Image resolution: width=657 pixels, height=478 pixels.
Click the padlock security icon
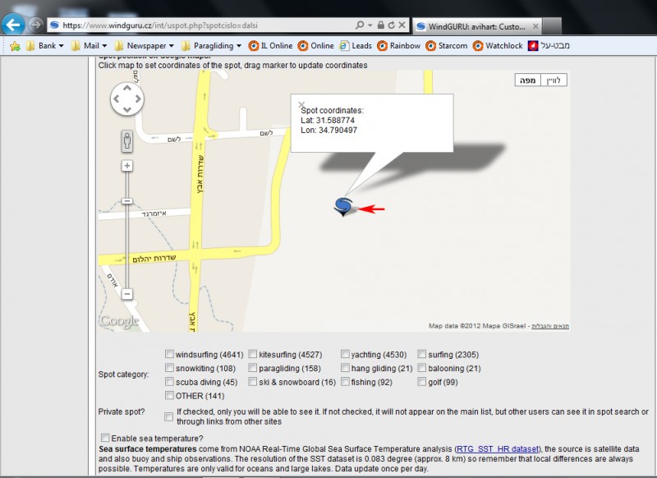(380, 25)
